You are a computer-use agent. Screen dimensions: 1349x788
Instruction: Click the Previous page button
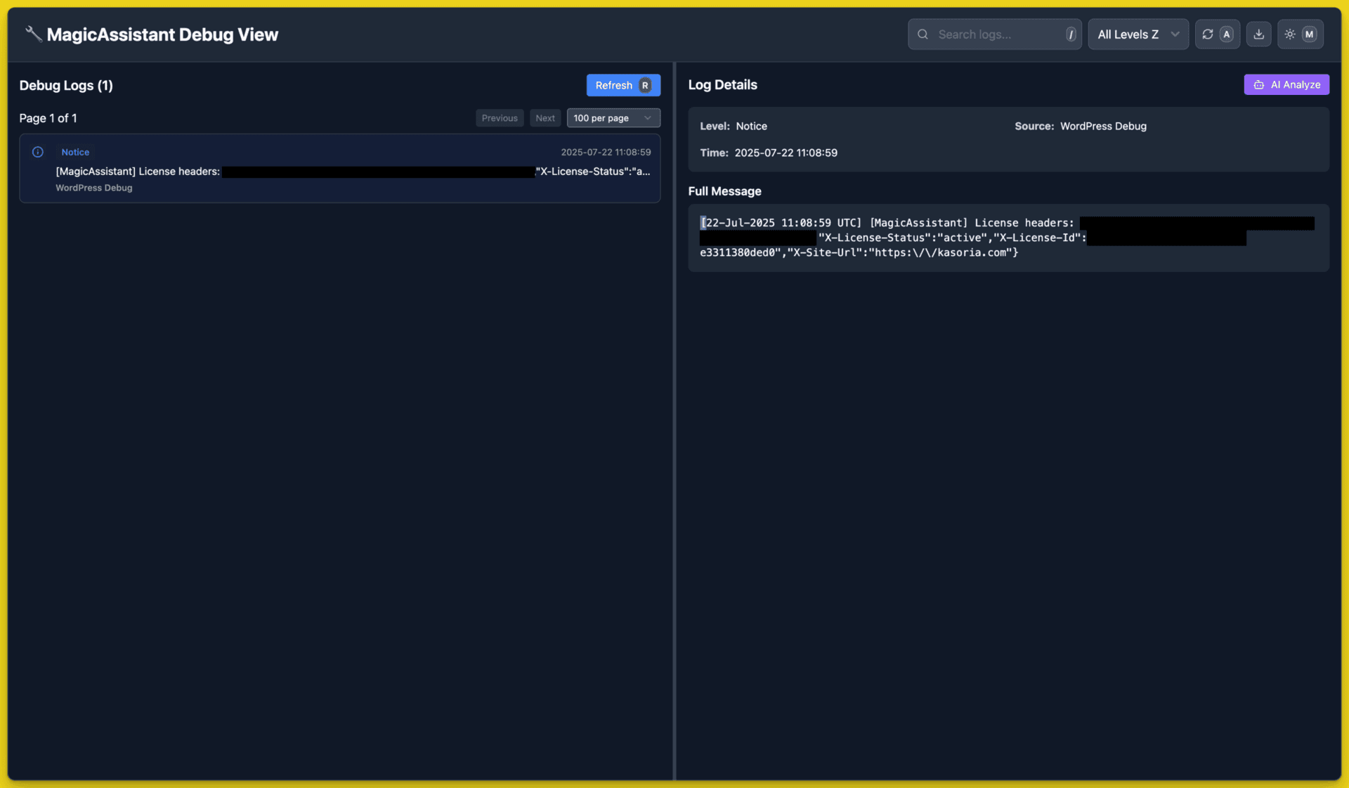(500, 118)
